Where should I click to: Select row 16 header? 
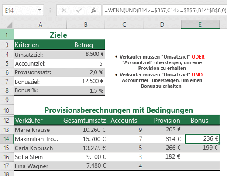tap(7, 157)
